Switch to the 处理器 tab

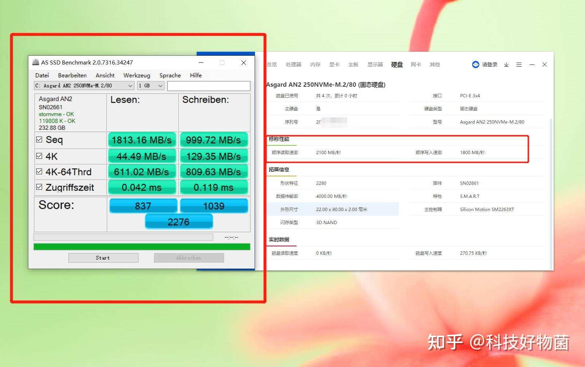pyautogui.click(x=294, y=65)
